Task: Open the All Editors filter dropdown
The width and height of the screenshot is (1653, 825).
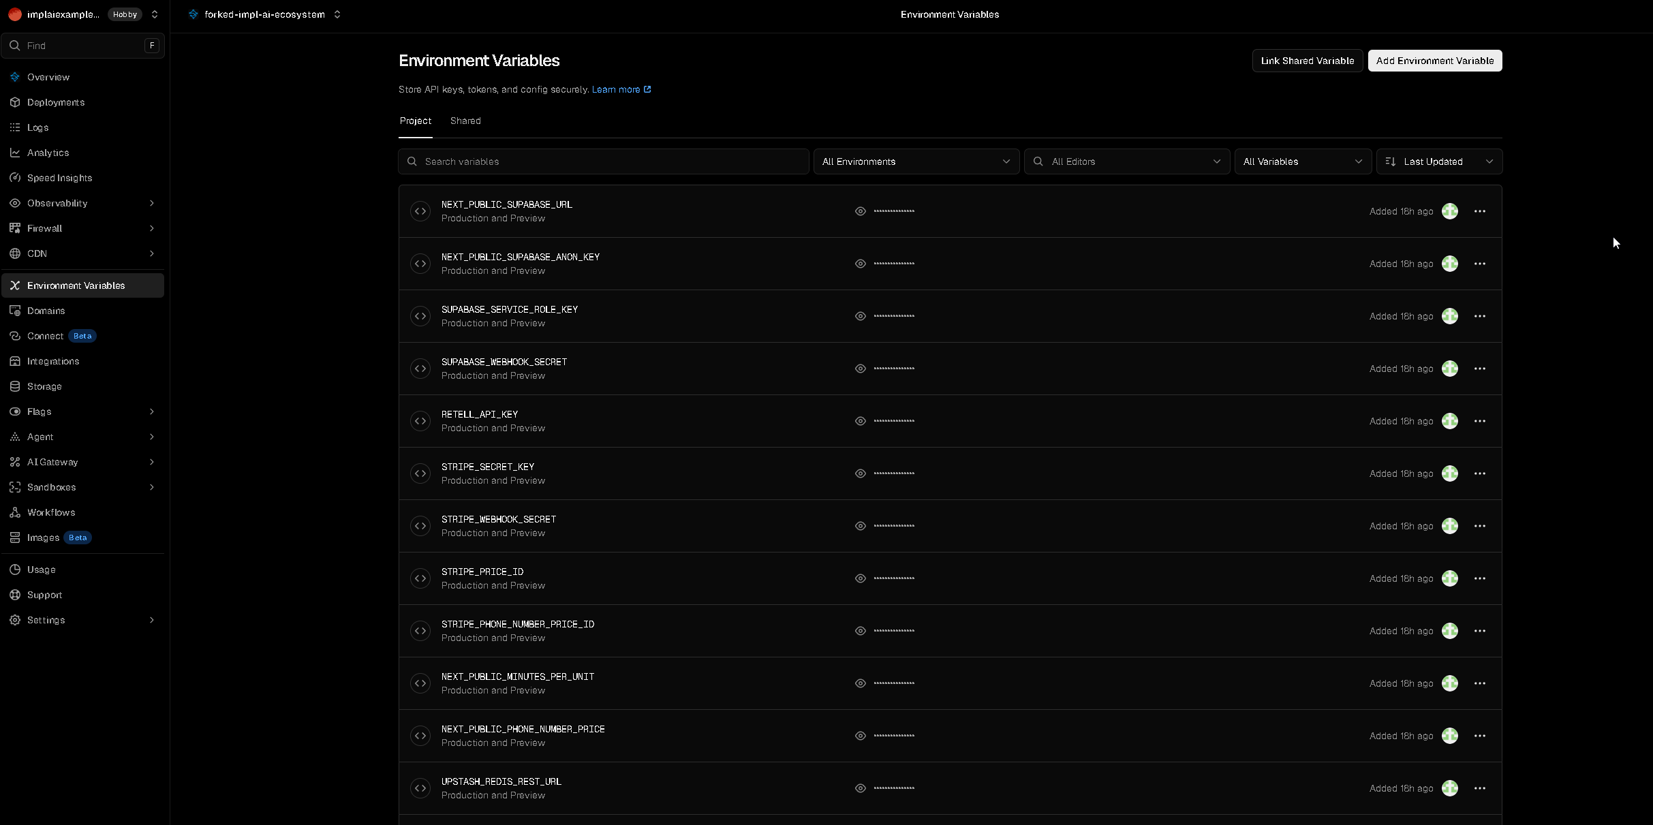Action: (x=1127, y=161)
